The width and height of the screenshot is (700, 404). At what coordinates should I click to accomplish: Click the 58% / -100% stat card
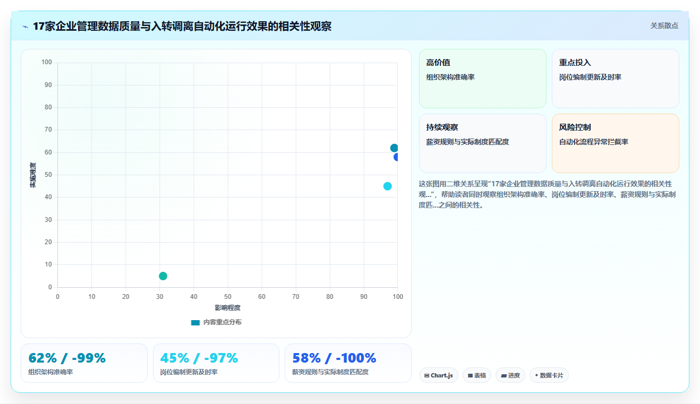tap(348, 363)
